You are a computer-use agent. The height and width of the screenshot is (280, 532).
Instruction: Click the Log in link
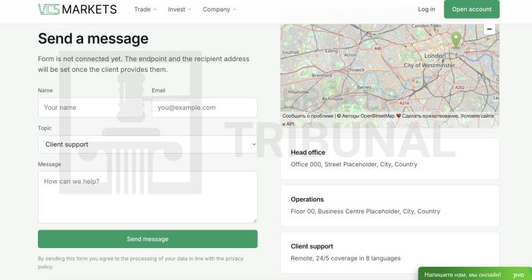pyautogui.click(x=426, y=9)
